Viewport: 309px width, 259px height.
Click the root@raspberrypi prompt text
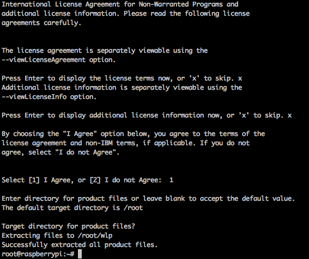pos(38,254)
